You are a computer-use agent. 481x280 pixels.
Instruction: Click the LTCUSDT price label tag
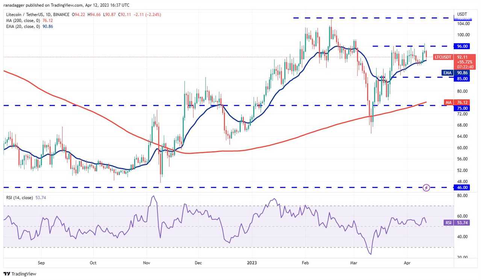click(442, 57)
